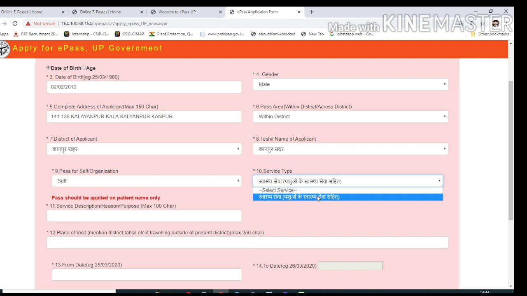Open the Plant Protection bookmark

[x=171, y=34]
